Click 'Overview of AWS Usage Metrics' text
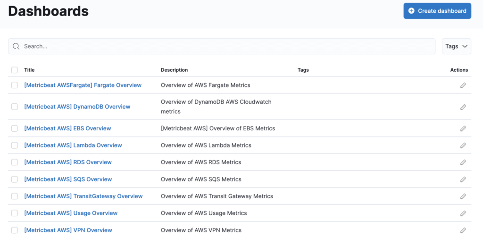Screen dimensions: 483x237 [x=204, y=213]
